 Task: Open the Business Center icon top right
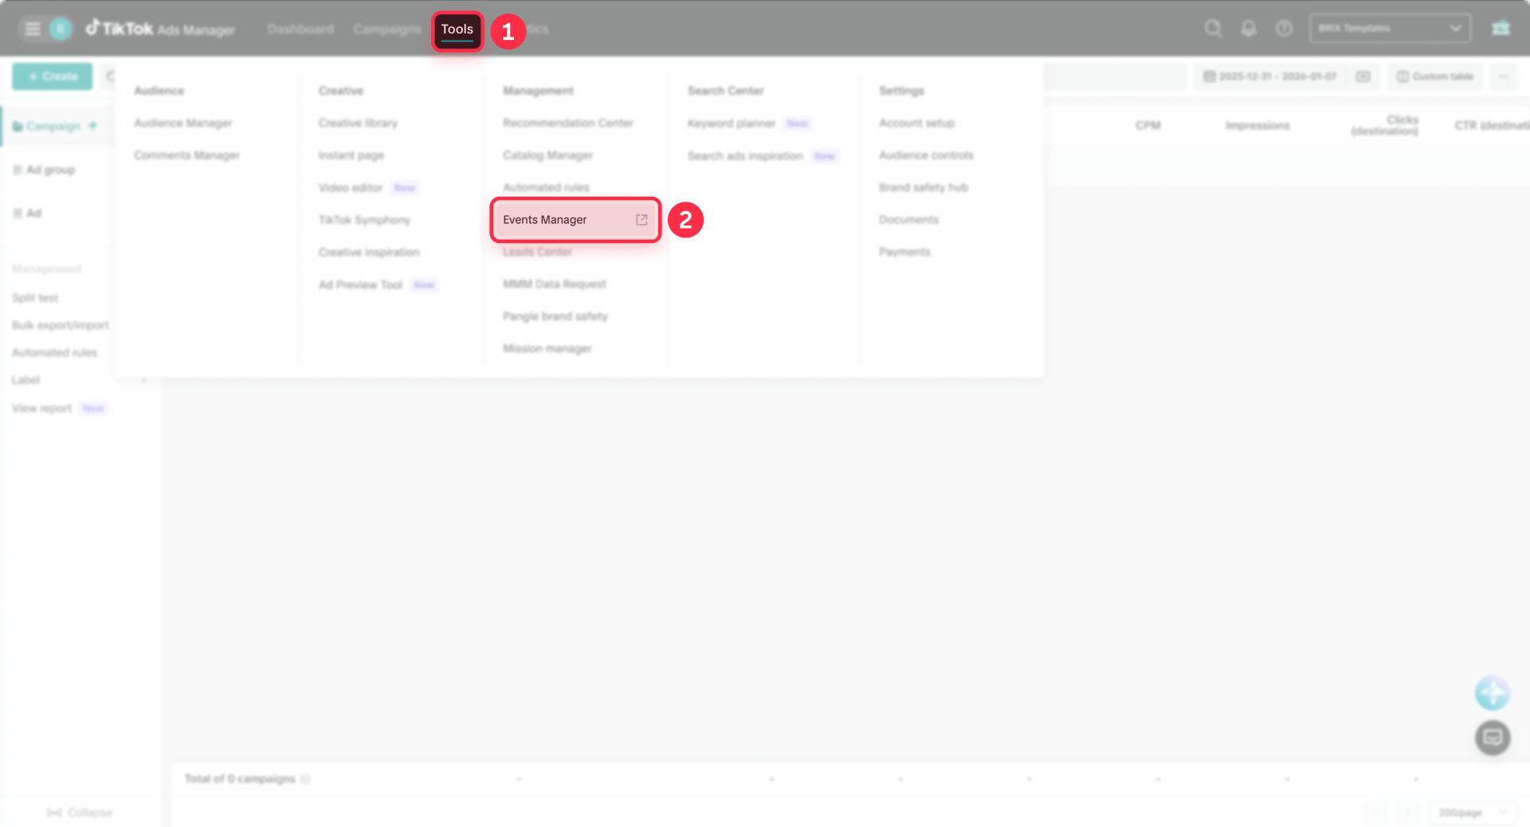pos(1501,28)
